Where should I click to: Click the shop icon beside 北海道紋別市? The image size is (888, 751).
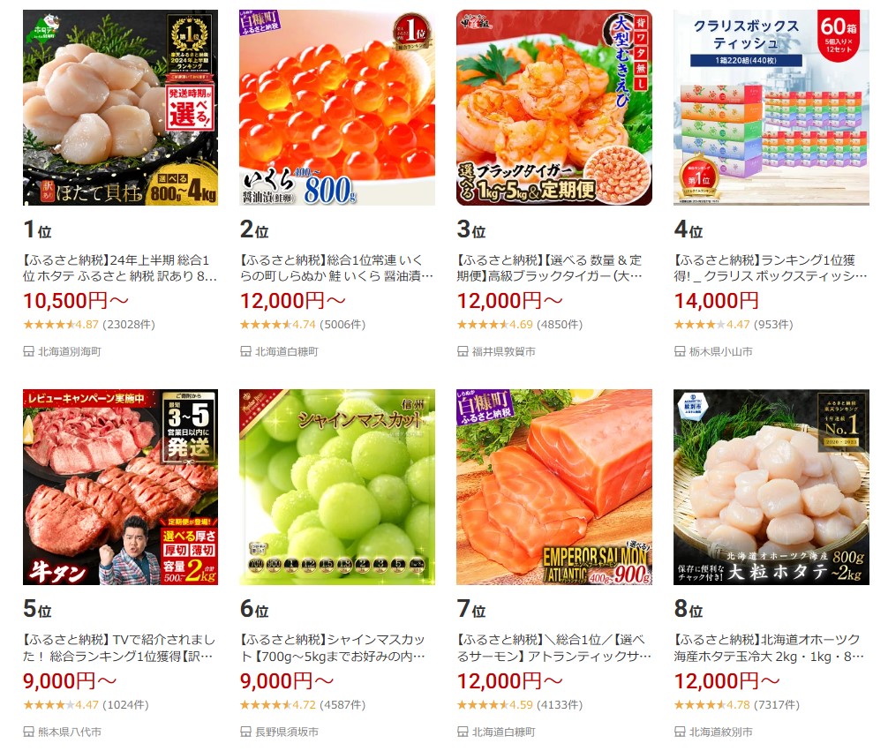pos(680,732)
